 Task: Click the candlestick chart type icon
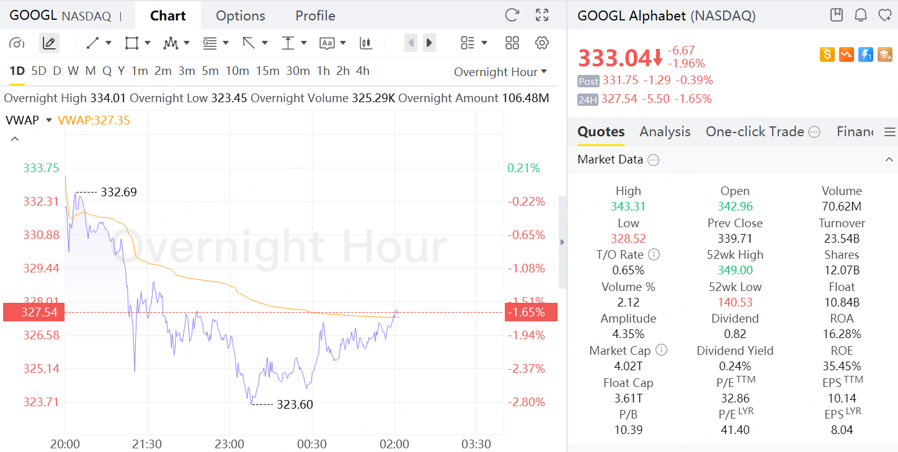pos(366,43)
